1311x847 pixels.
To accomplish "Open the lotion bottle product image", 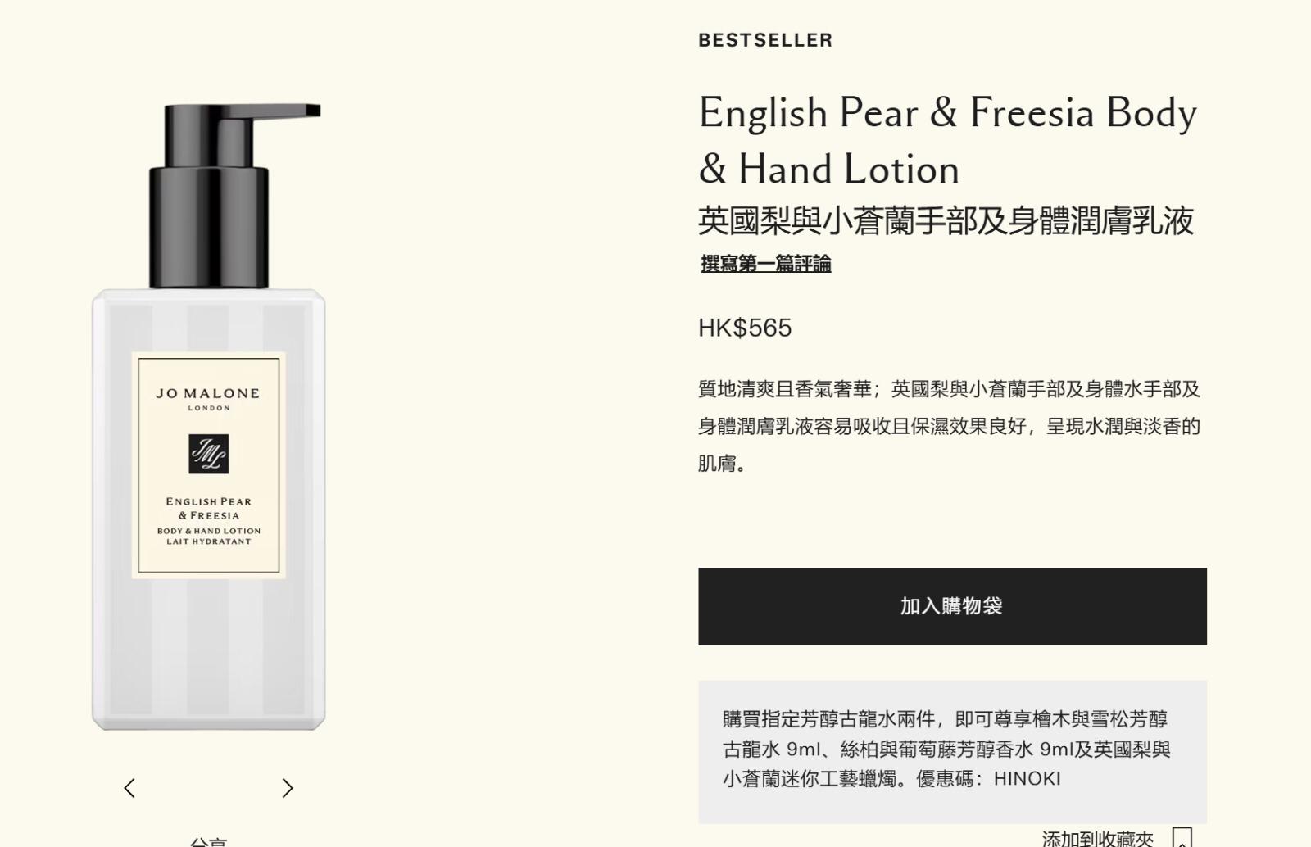I will pos(209,416).
